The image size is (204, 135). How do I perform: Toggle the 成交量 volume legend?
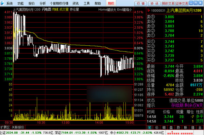[x=64, y=10]
